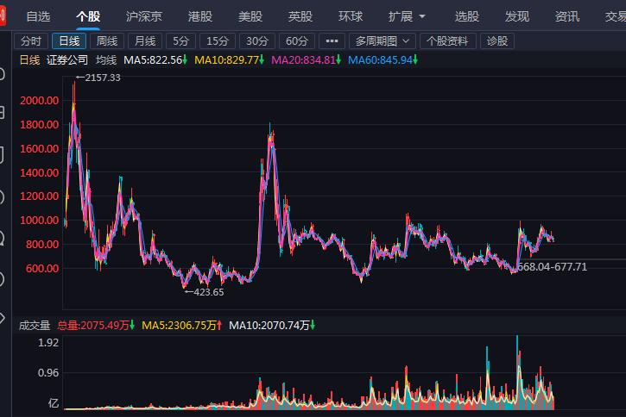This screenshot has height=417, width=626.
Task: Select the 60分 period
Action: coord(297,41)
